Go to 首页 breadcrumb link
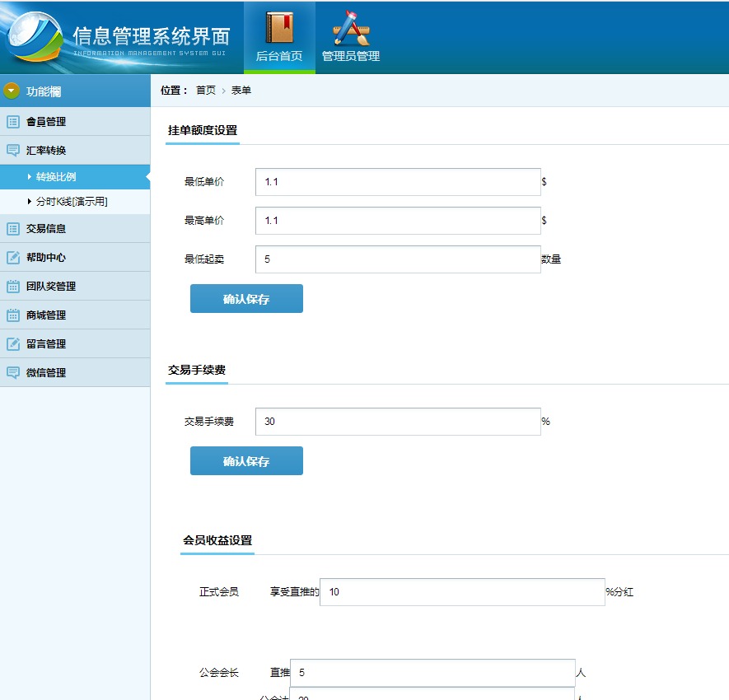This screenshot has height=700, width=729. point(206,90)
